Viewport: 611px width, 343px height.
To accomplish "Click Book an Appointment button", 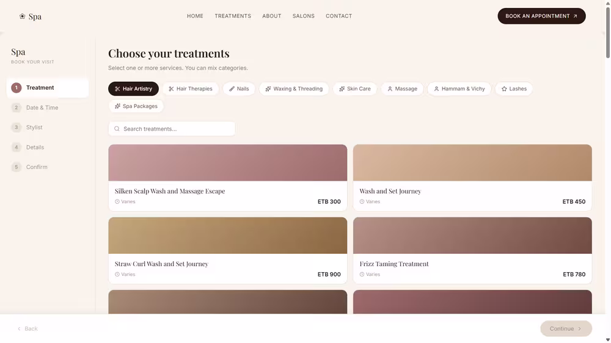I will tap(541, 16).
